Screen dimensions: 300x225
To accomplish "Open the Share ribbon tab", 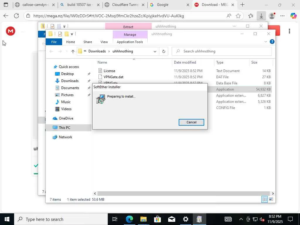I will click(88, 42).
